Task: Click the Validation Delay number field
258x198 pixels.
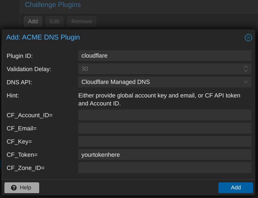Action: [x=160, y=69]
